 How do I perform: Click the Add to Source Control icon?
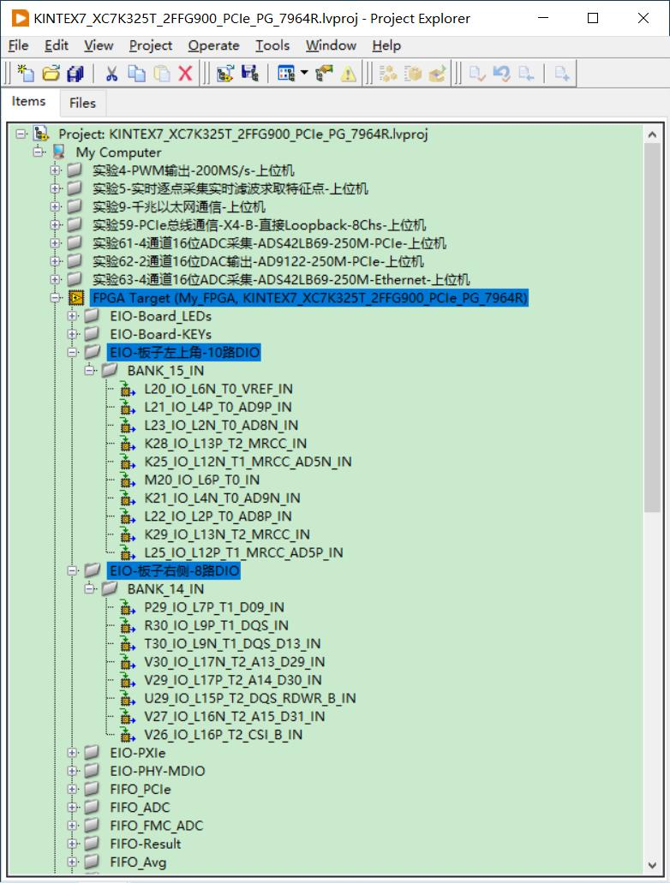[x=562, y=73]
